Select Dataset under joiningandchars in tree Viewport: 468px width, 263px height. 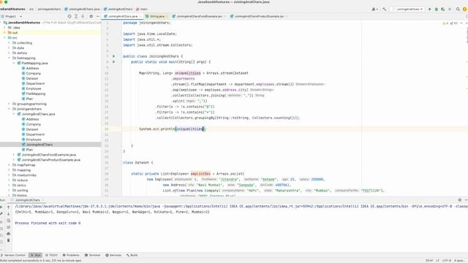click(32, 129)
